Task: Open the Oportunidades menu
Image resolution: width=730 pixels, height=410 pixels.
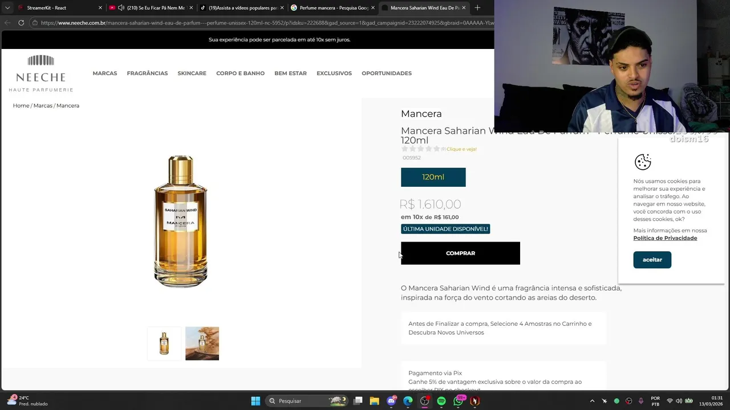Action: tap(387, 73)
